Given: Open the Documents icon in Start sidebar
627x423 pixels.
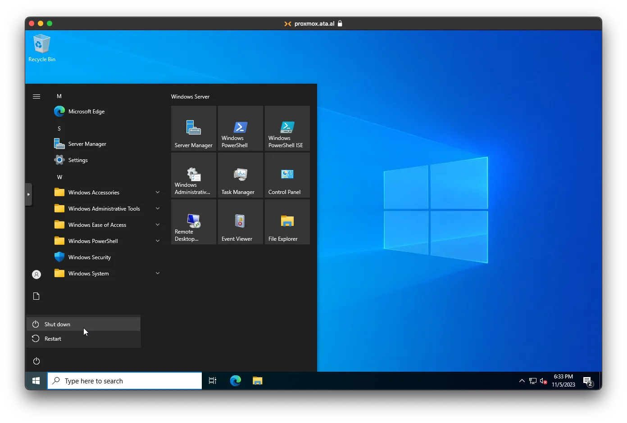Looking at the screenshot, I should click(36, 296).
